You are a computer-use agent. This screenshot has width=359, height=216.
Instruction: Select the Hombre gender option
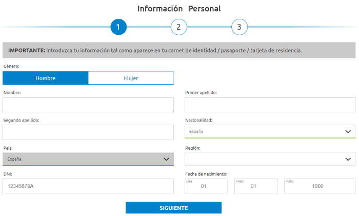(x=46, y=78)
